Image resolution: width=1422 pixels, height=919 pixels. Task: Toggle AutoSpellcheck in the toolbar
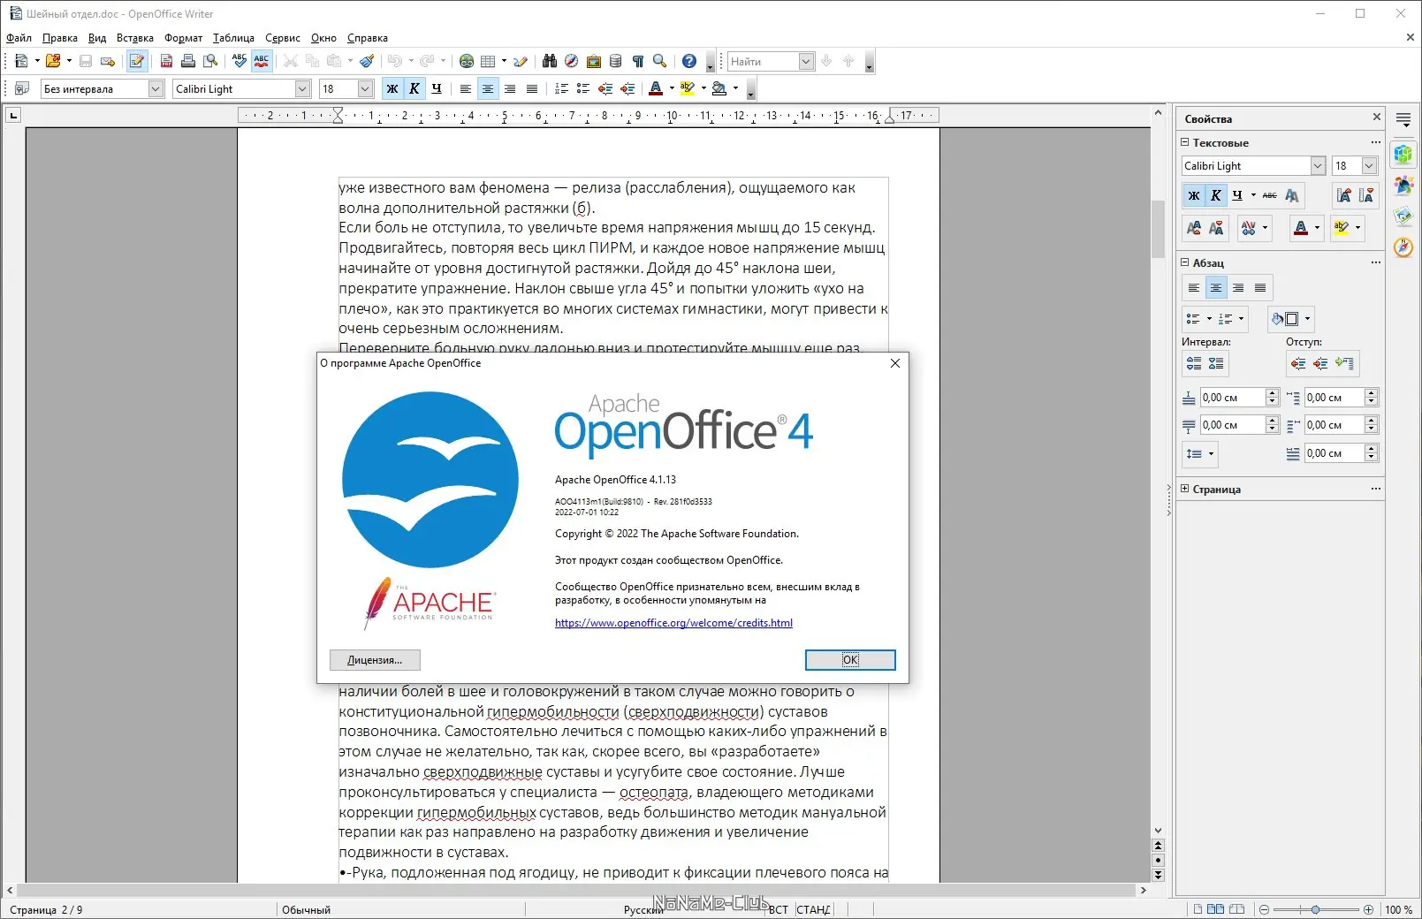[x=262, y=61]
